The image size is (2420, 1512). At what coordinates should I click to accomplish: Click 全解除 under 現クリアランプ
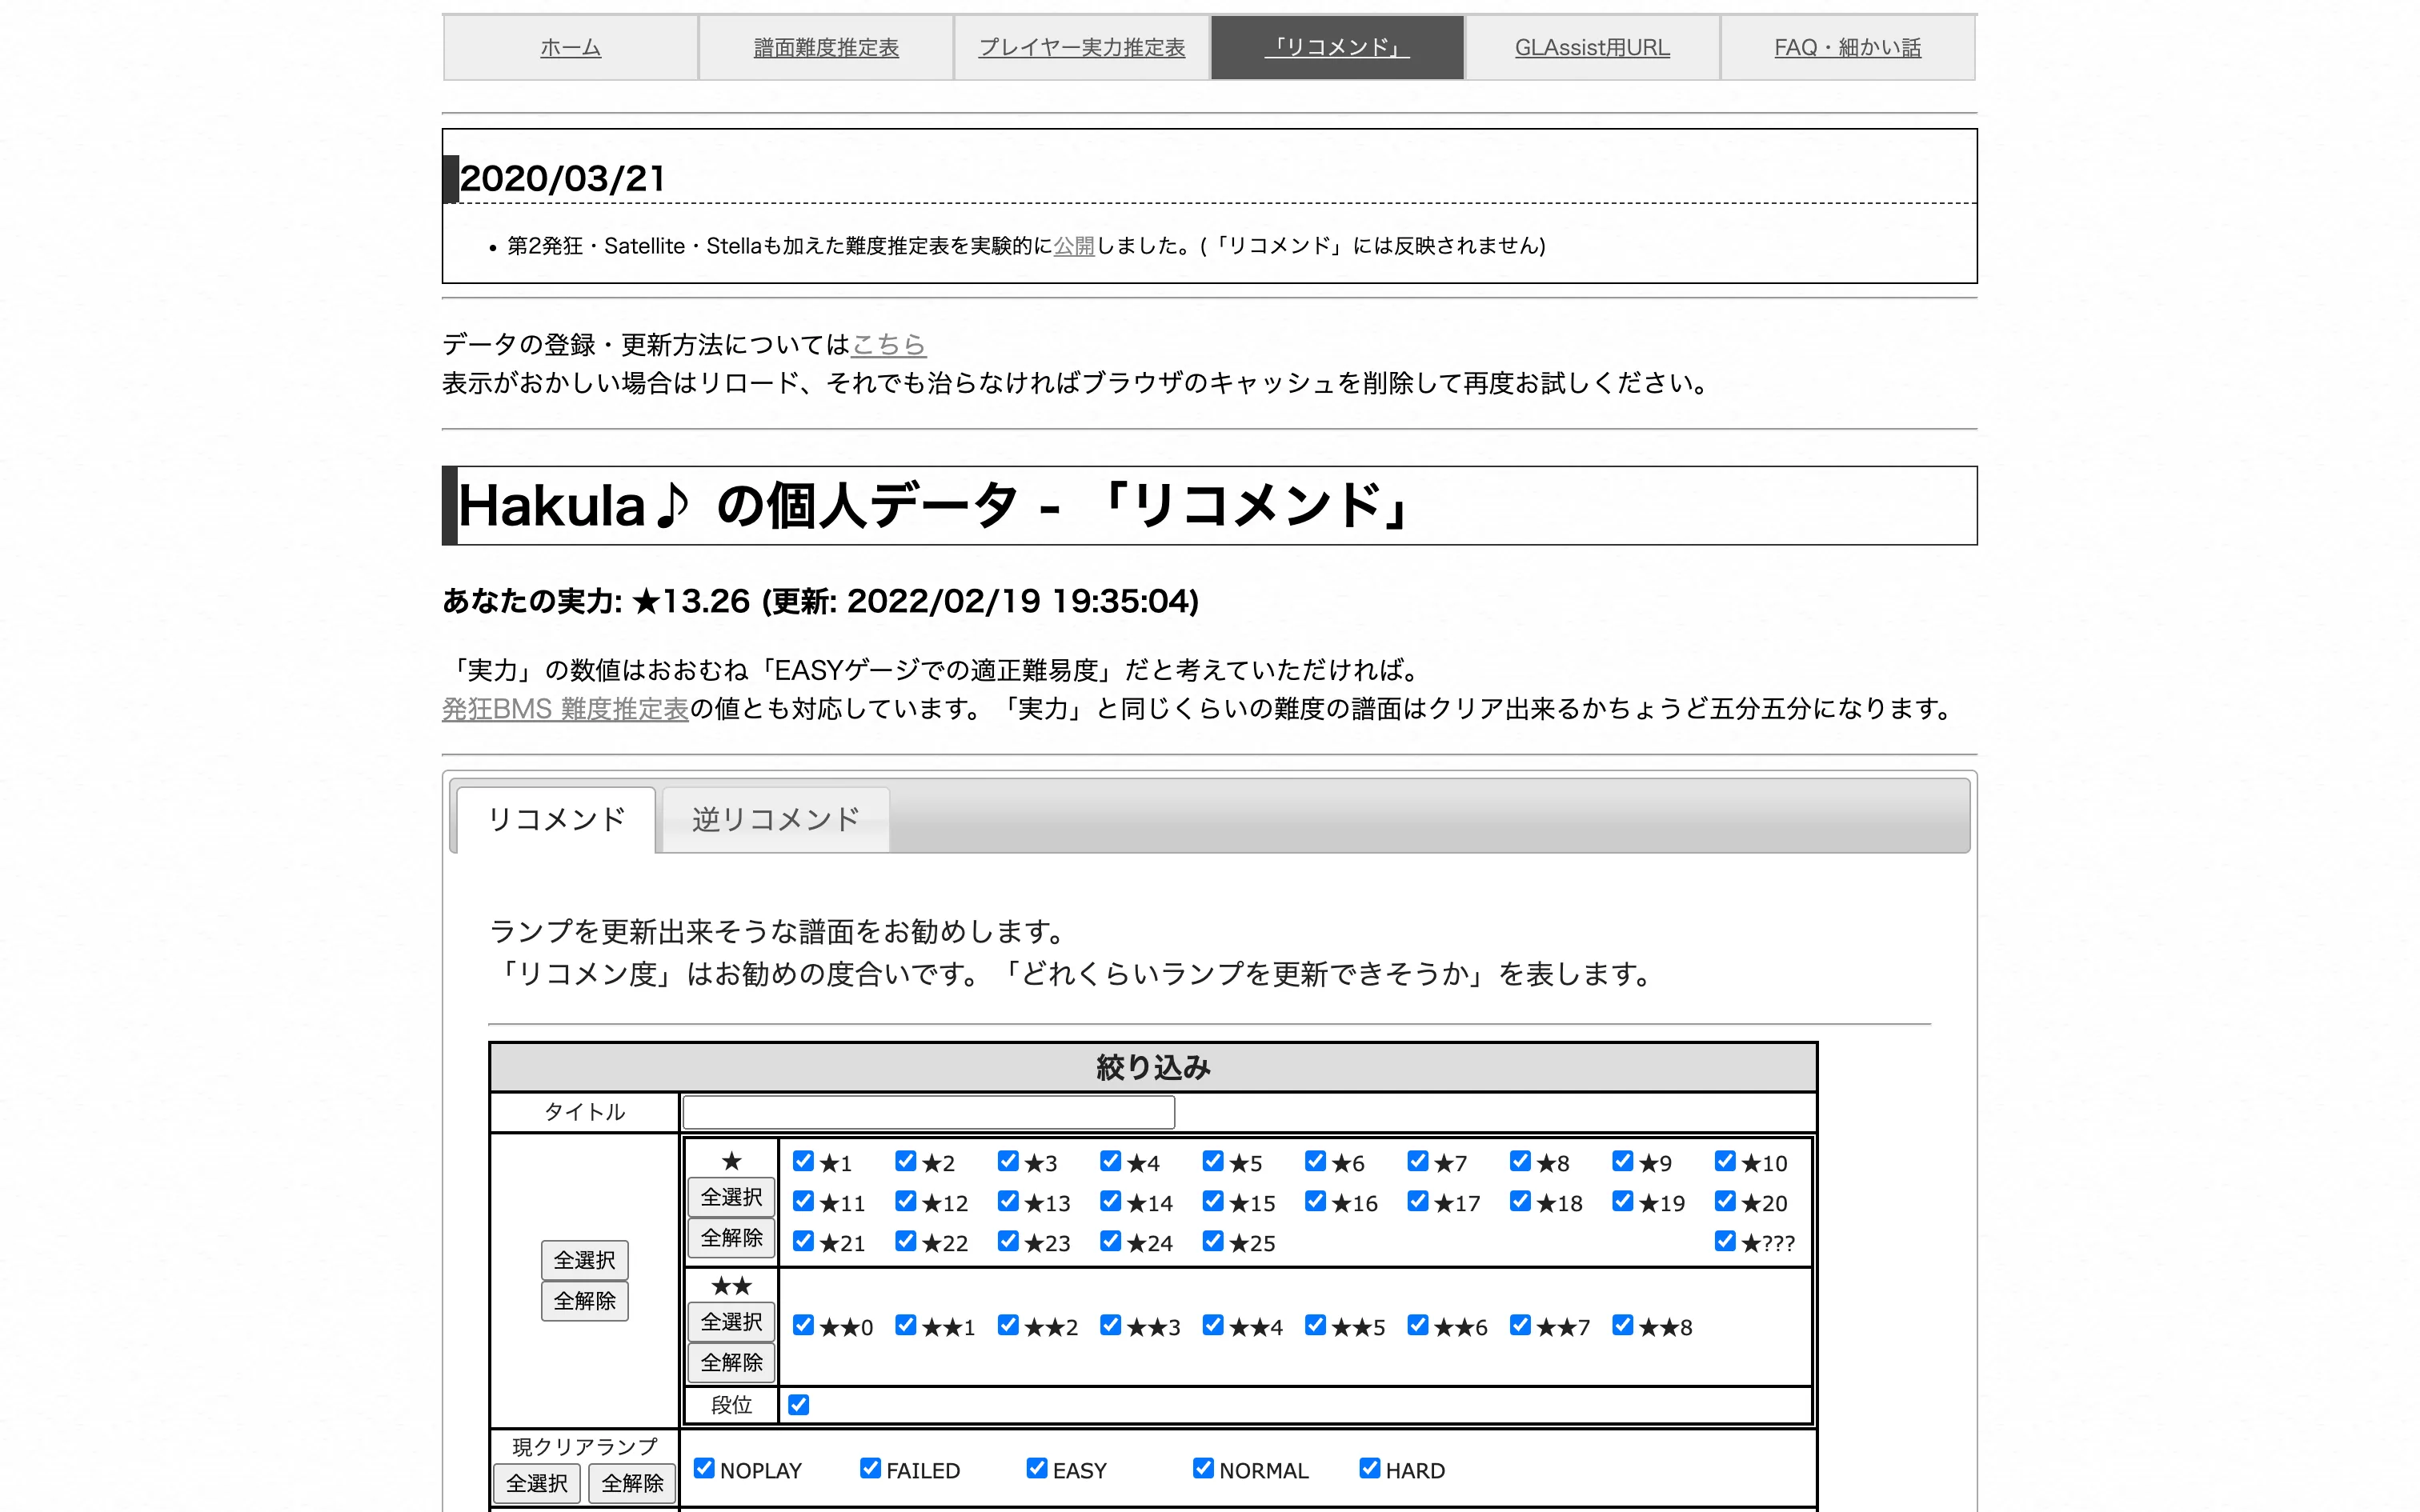point(632,1483)
